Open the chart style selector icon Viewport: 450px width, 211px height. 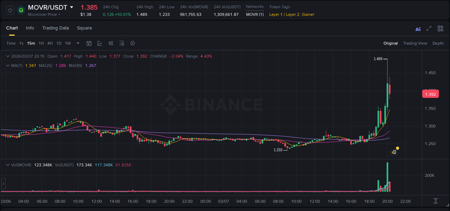click(100, 43)
